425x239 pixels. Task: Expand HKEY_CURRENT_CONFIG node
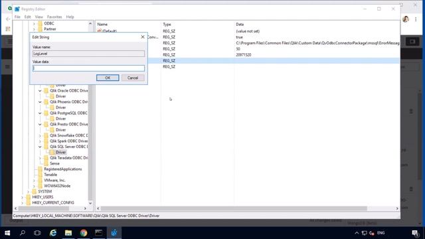click(22, 202)
